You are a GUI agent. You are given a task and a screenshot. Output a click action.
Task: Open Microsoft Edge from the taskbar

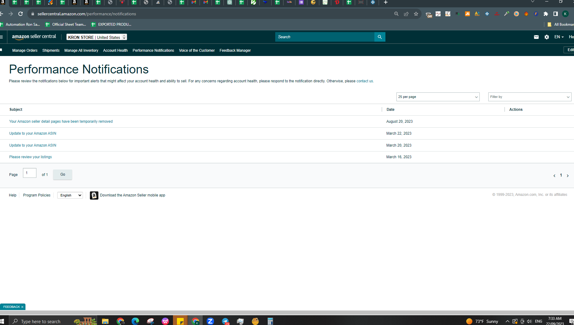[x=135, y=321]
